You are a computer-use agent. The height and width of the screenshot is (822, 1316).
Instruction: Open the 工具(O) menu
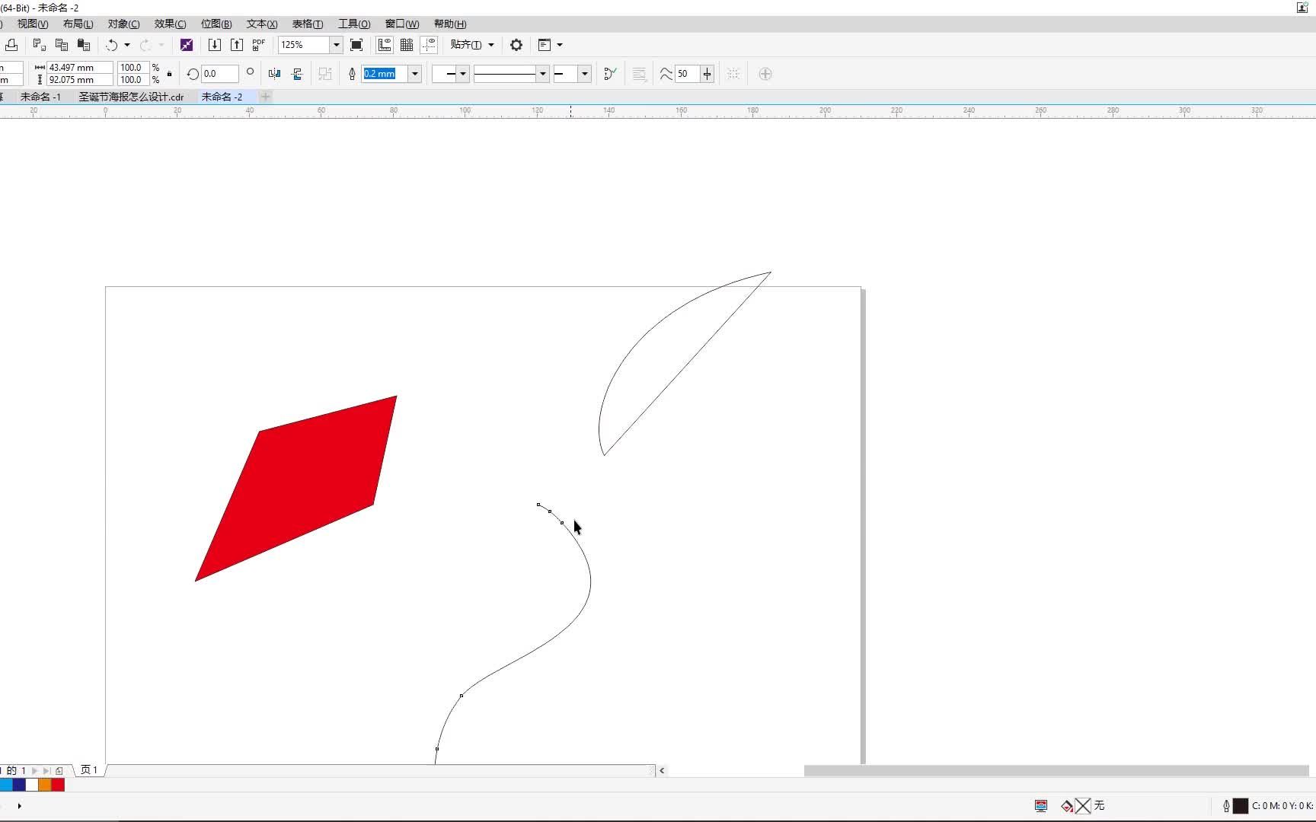(x=354, y=24)
